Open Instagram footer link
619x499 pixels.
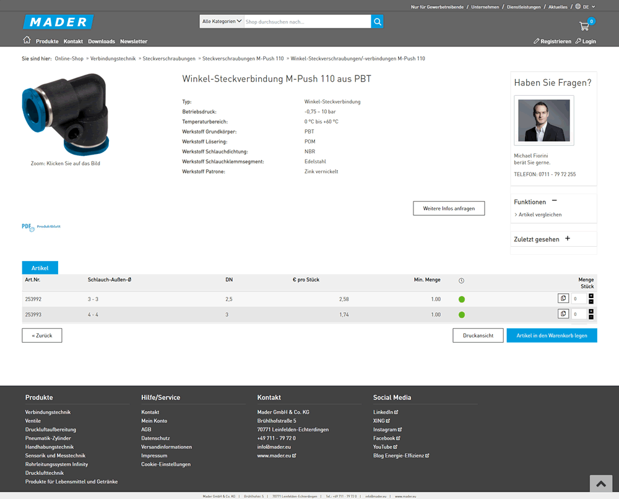(387, 429)
